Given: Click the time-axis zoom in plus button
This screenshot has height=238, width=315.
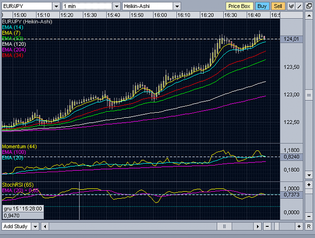Looking at the screenshot, I should pos(299,226).
